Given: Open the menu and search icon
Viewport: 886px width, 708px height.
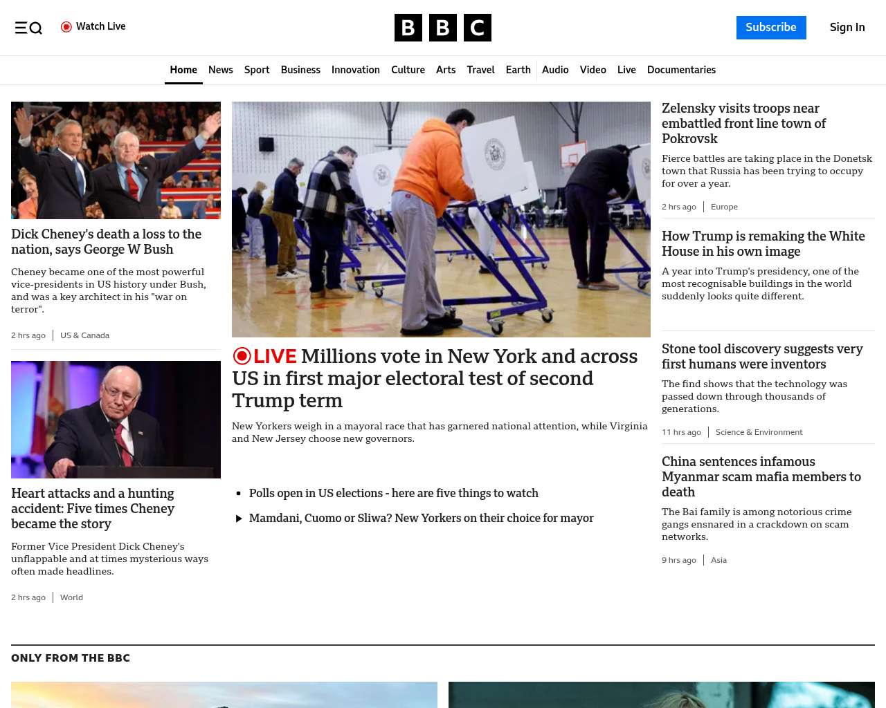Looking at the screenshot, I should (28, 28).
